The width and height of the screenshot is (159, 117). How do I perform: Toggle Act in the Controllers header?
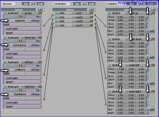pyautogui.click(x=84, y=4)
